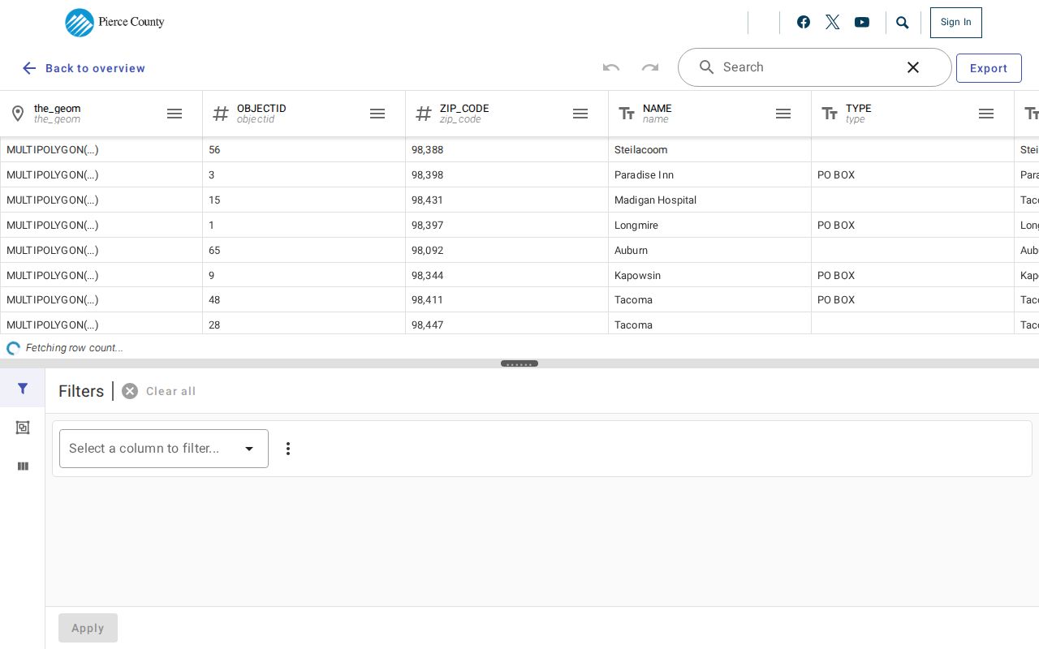This screenshot has width=1039, height=649.
Task: Click the Pierce County logo
Action: [x=114, y=23]
